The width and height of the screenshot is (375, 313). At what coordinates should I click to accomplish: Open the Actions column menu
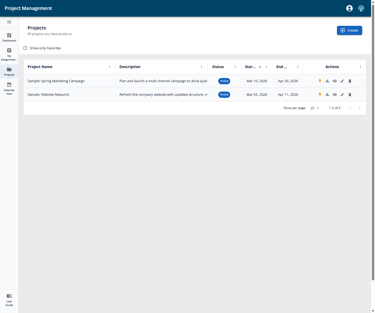click(360, 67)
